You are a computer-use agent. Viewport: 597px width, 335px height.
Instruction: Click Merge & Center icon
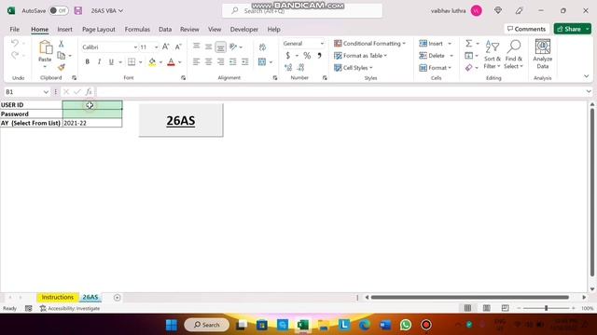click(x=262, y=61)
